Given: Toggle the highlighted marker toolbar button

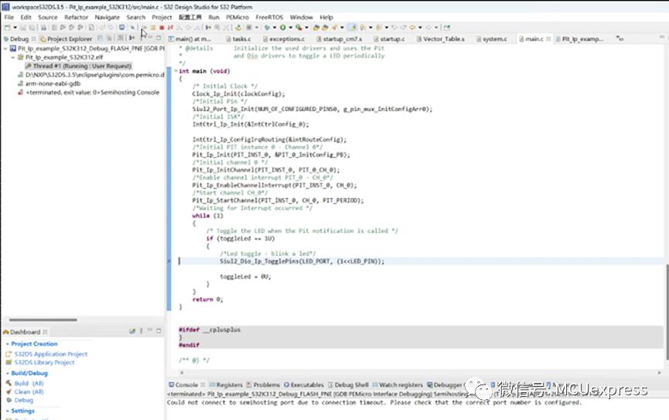Looking at the screenshot, I should (352, 27).
